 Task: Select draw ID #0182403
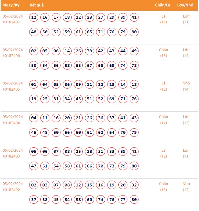(x=11, y=156)
